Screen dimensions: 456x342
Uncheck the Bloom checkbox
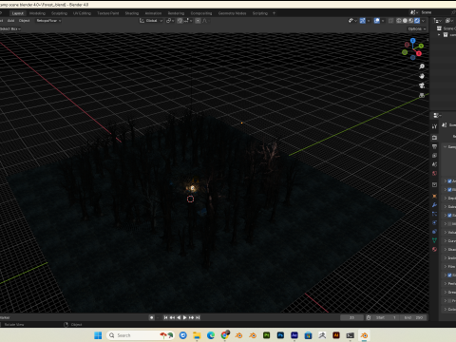coord(449,190)
